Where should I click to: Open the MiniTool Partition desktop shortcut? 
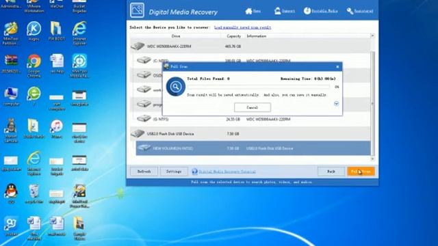pyautogui.click(x=11, y=33)
